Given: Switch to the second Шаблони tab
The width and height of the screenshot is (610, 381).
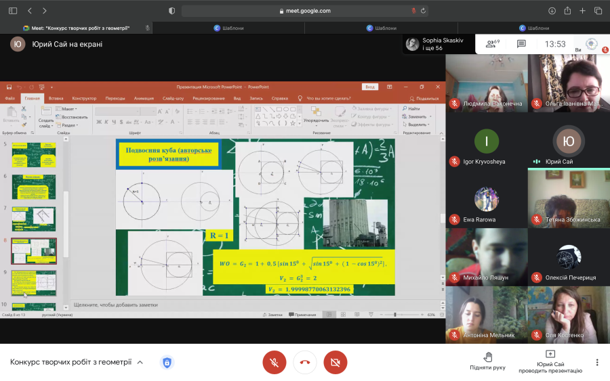Looking at the screenshot, I should click(x=381, y=28).
